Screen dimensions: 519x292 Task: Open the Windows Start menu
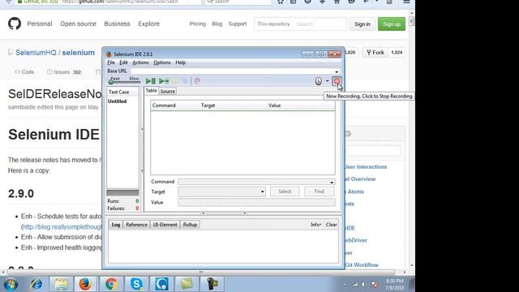pos(11,284)
